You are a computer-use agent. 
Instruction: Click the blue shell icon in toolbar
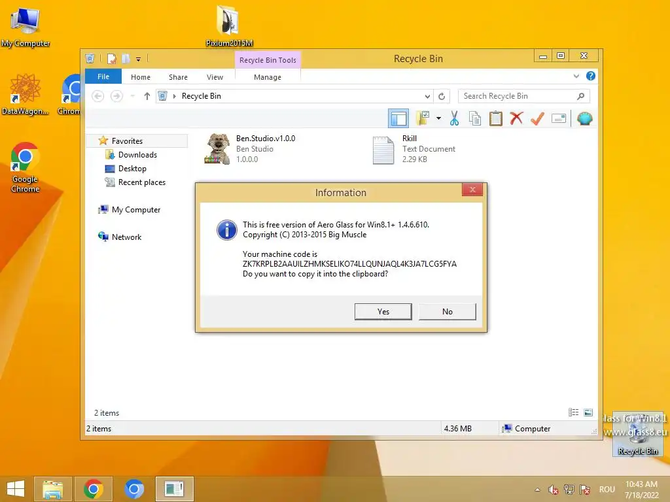click(x=584, y=118)
